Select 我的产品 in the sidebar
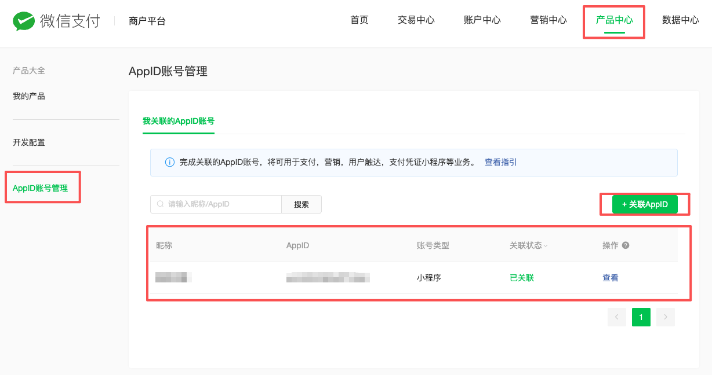 tap(29, 96)
